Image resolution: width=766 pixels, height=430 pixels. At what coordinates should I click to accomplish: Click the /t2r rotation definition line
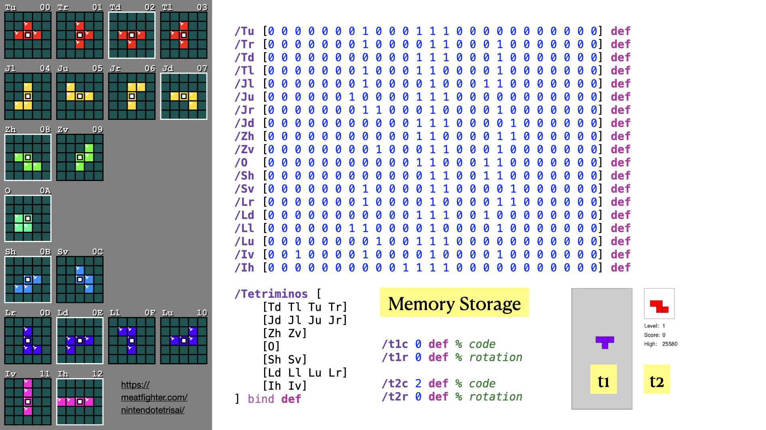452,397
